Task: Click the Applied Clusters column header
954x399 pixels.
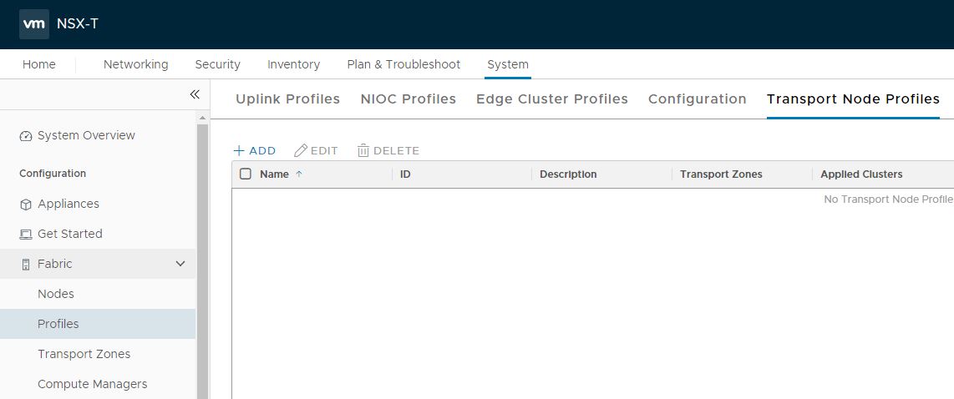Action: [x=861, y=174]
